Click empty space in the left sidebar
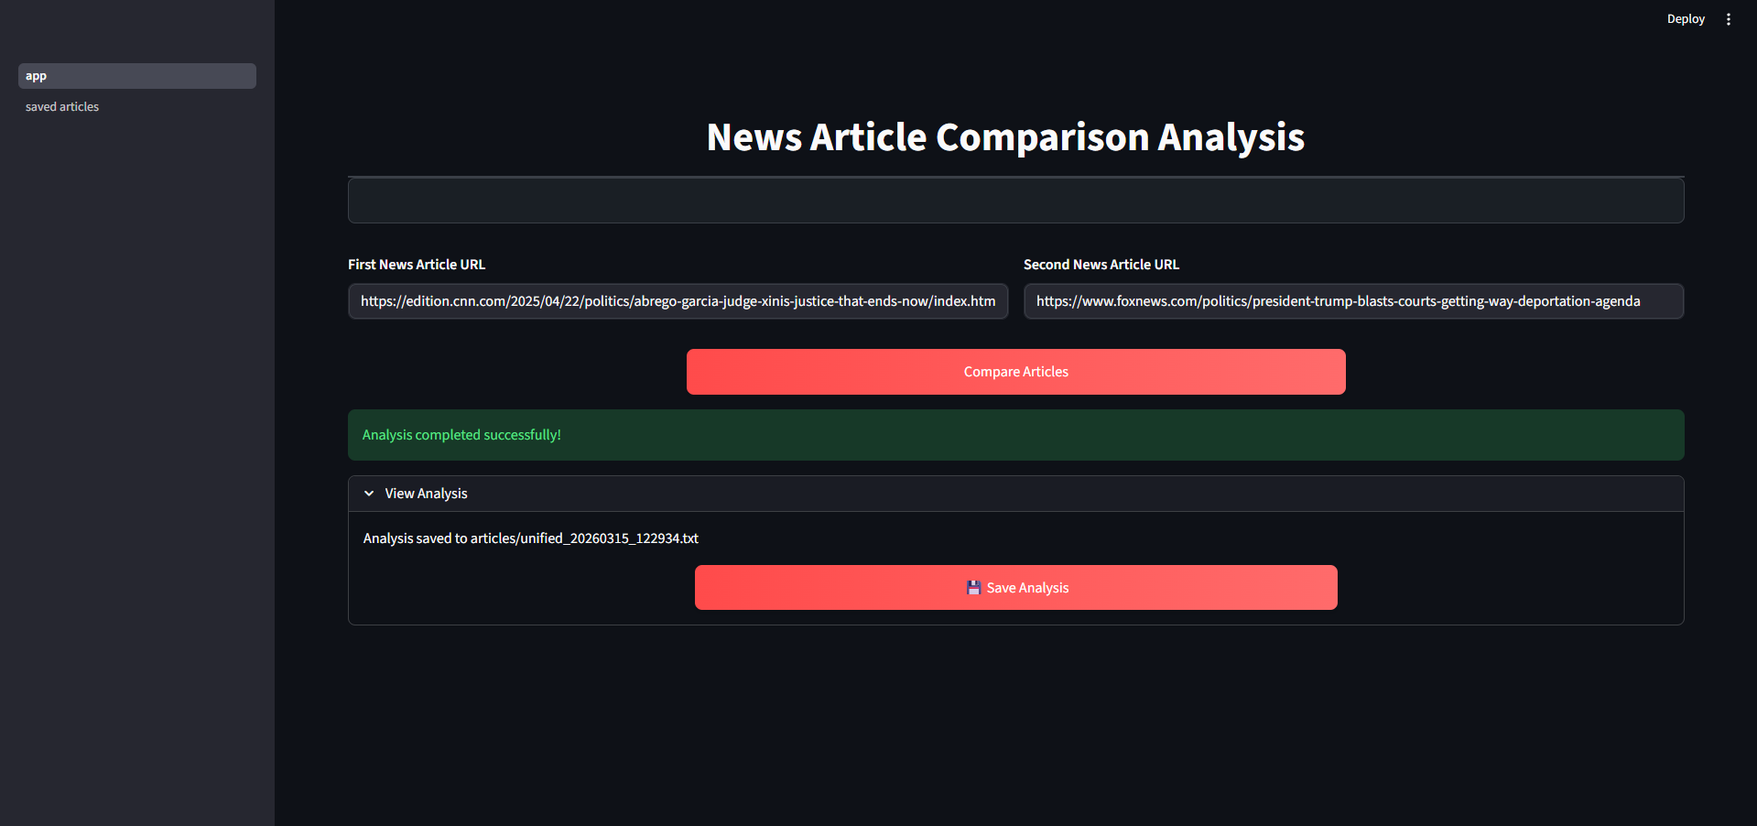 pos(137,458)
